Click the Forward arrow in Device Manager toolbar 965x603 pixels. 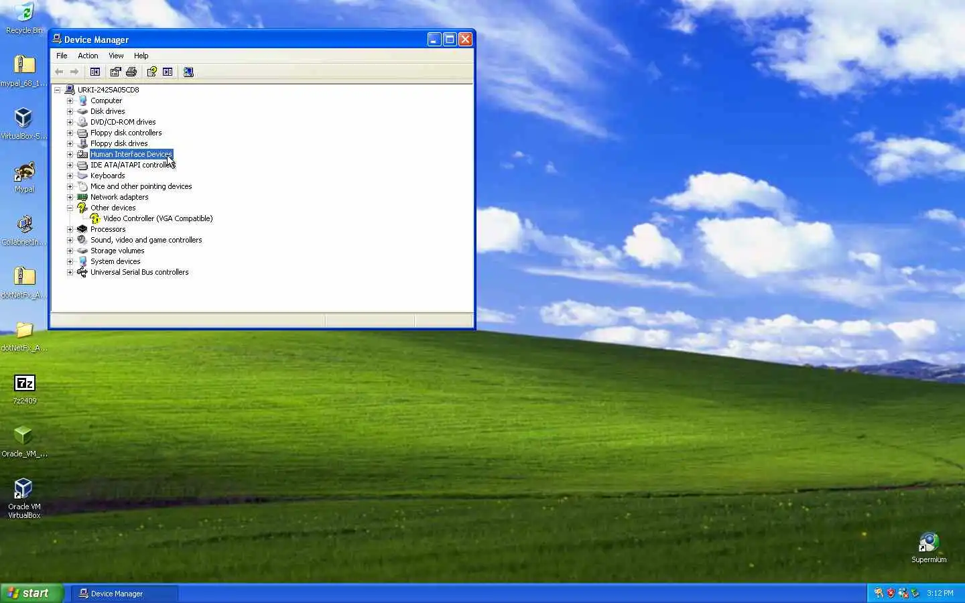[x=74, y=72]
